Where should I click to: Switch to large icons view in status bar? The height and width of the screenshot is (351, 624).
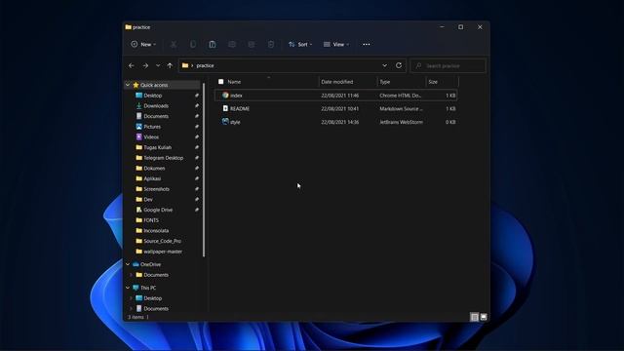pyautogui.click(x=484, y=317)
